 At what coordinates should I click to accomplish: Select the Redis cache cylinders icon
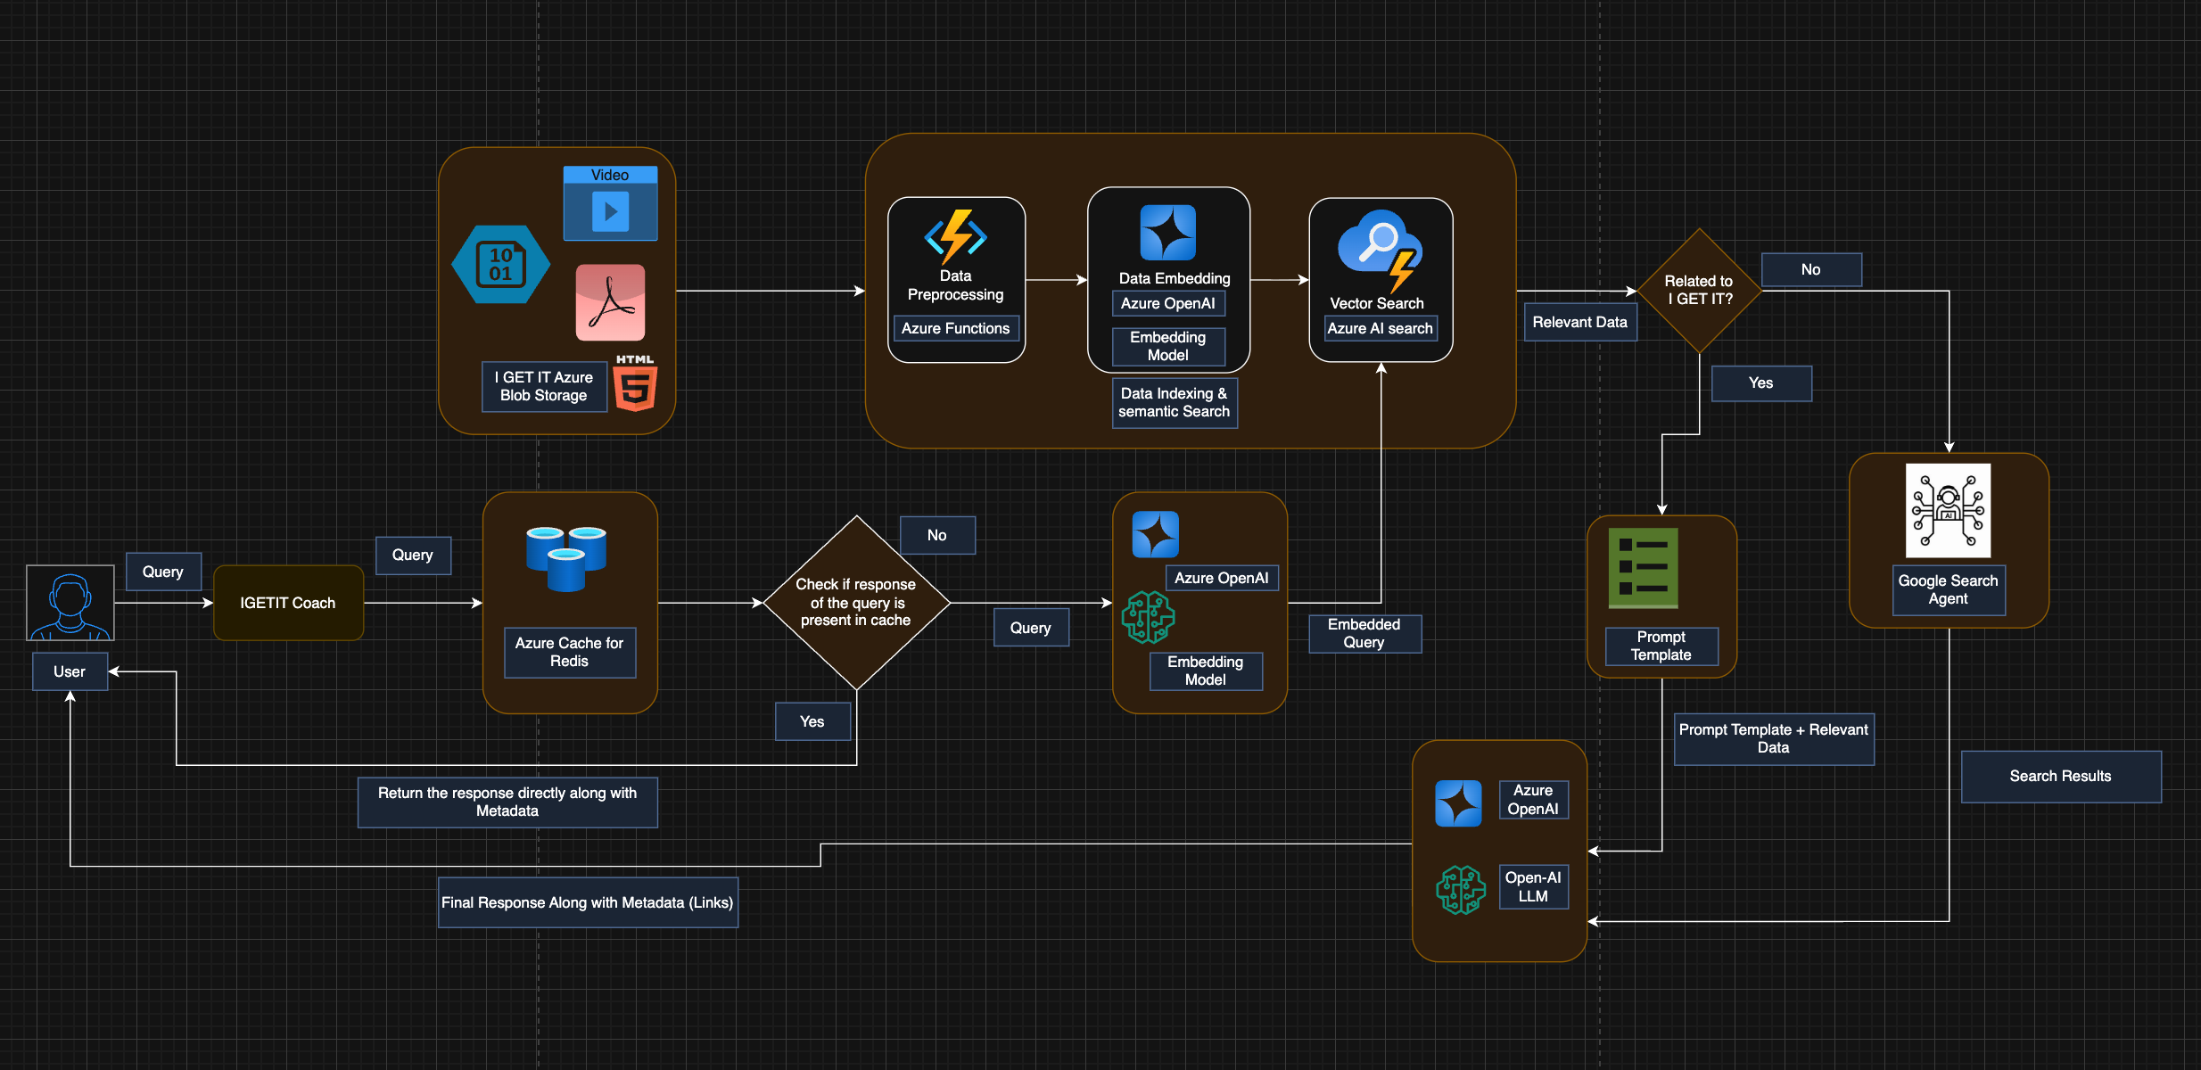[566, 558]
